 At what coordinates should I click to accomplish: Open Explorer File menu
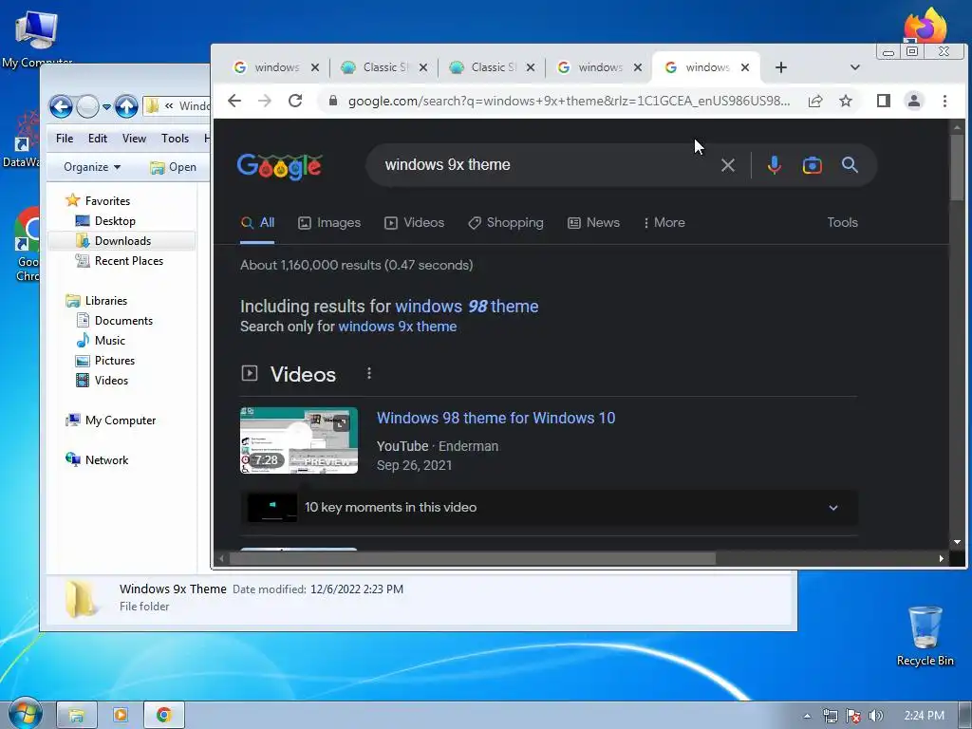(x=65, y=139)
